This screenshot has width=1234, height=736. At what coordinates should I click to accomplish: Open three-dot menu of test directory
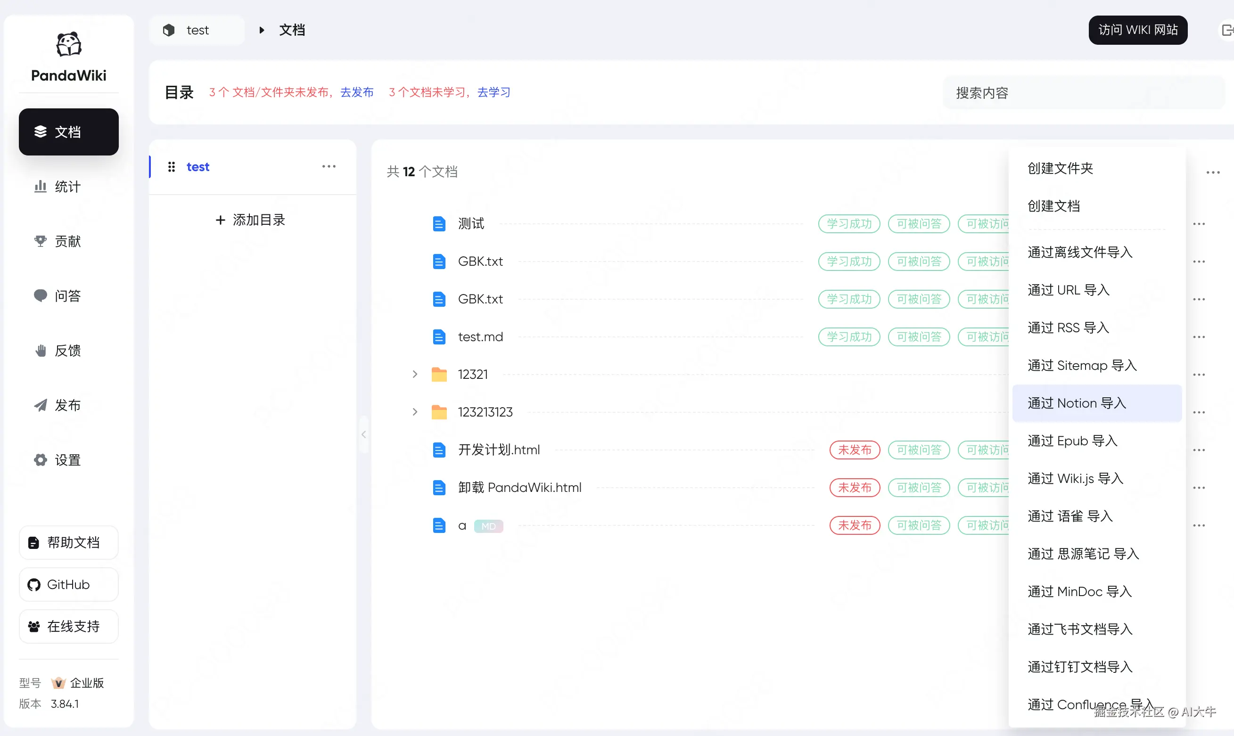pyautogui.click(x=329, y=167)
